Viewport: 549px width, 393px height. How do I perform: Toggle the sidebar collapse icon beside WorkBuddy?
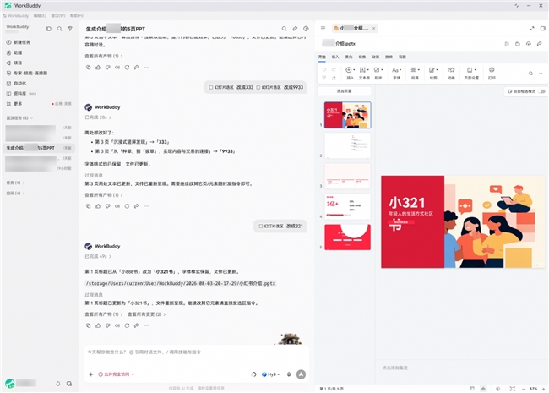coord(49,29)
